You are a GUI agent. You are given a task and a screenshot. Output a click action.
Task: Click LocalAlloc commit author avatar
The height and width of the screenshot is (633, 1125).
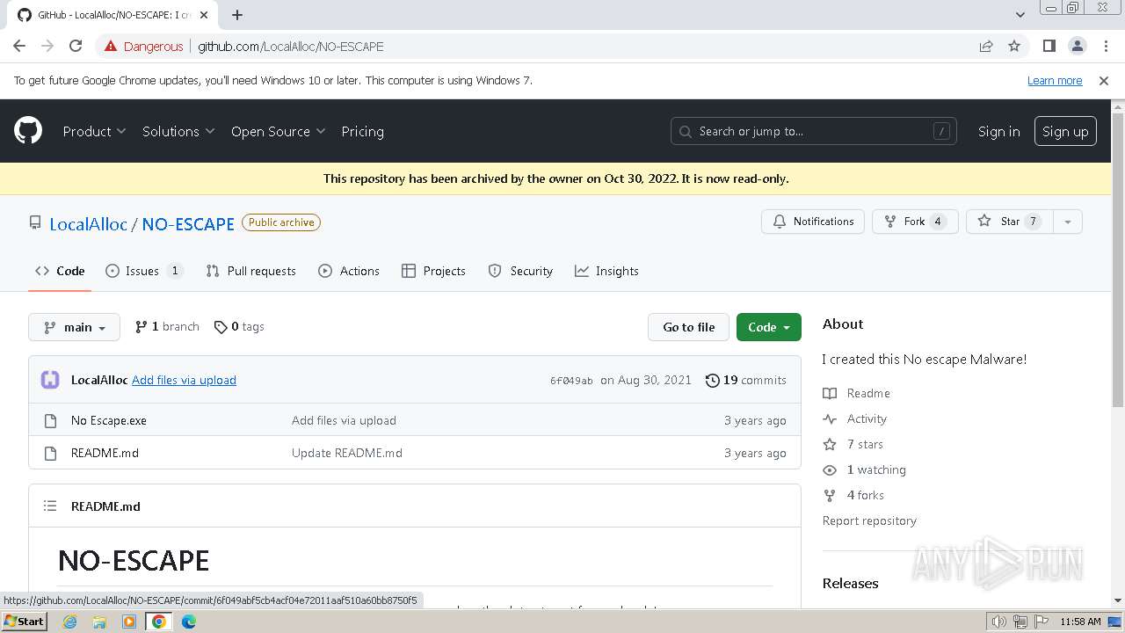[x=50, y=380]
